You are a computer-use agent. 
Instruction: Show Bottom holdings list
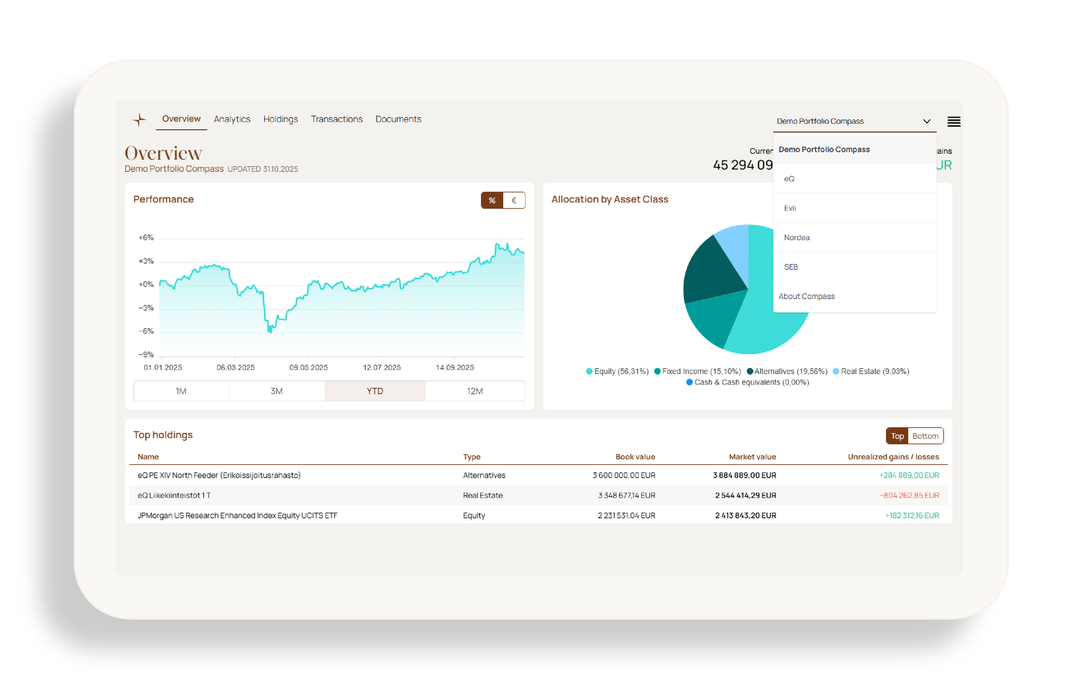925,436
